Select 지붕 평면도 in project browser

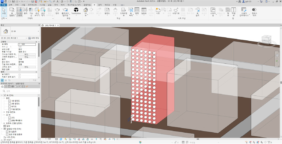(x=16, y=109)
